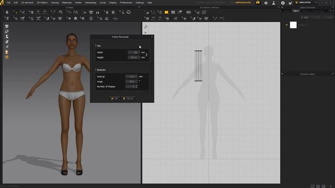Image resolution: width=335 pixels, height=188 pixels.
Task: Open the 3D Garment menu
Action: pos(27,3)
